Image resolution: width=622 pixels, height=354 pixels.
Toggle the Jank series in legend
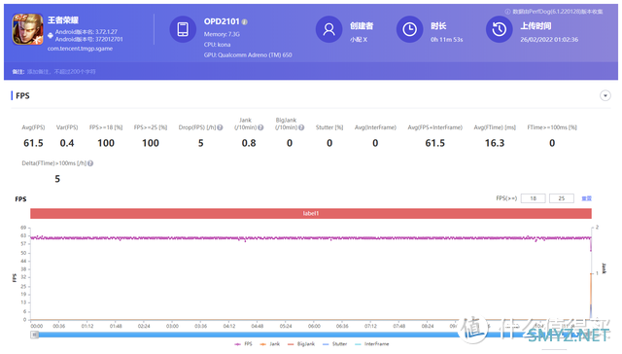(x=270, y=344)
